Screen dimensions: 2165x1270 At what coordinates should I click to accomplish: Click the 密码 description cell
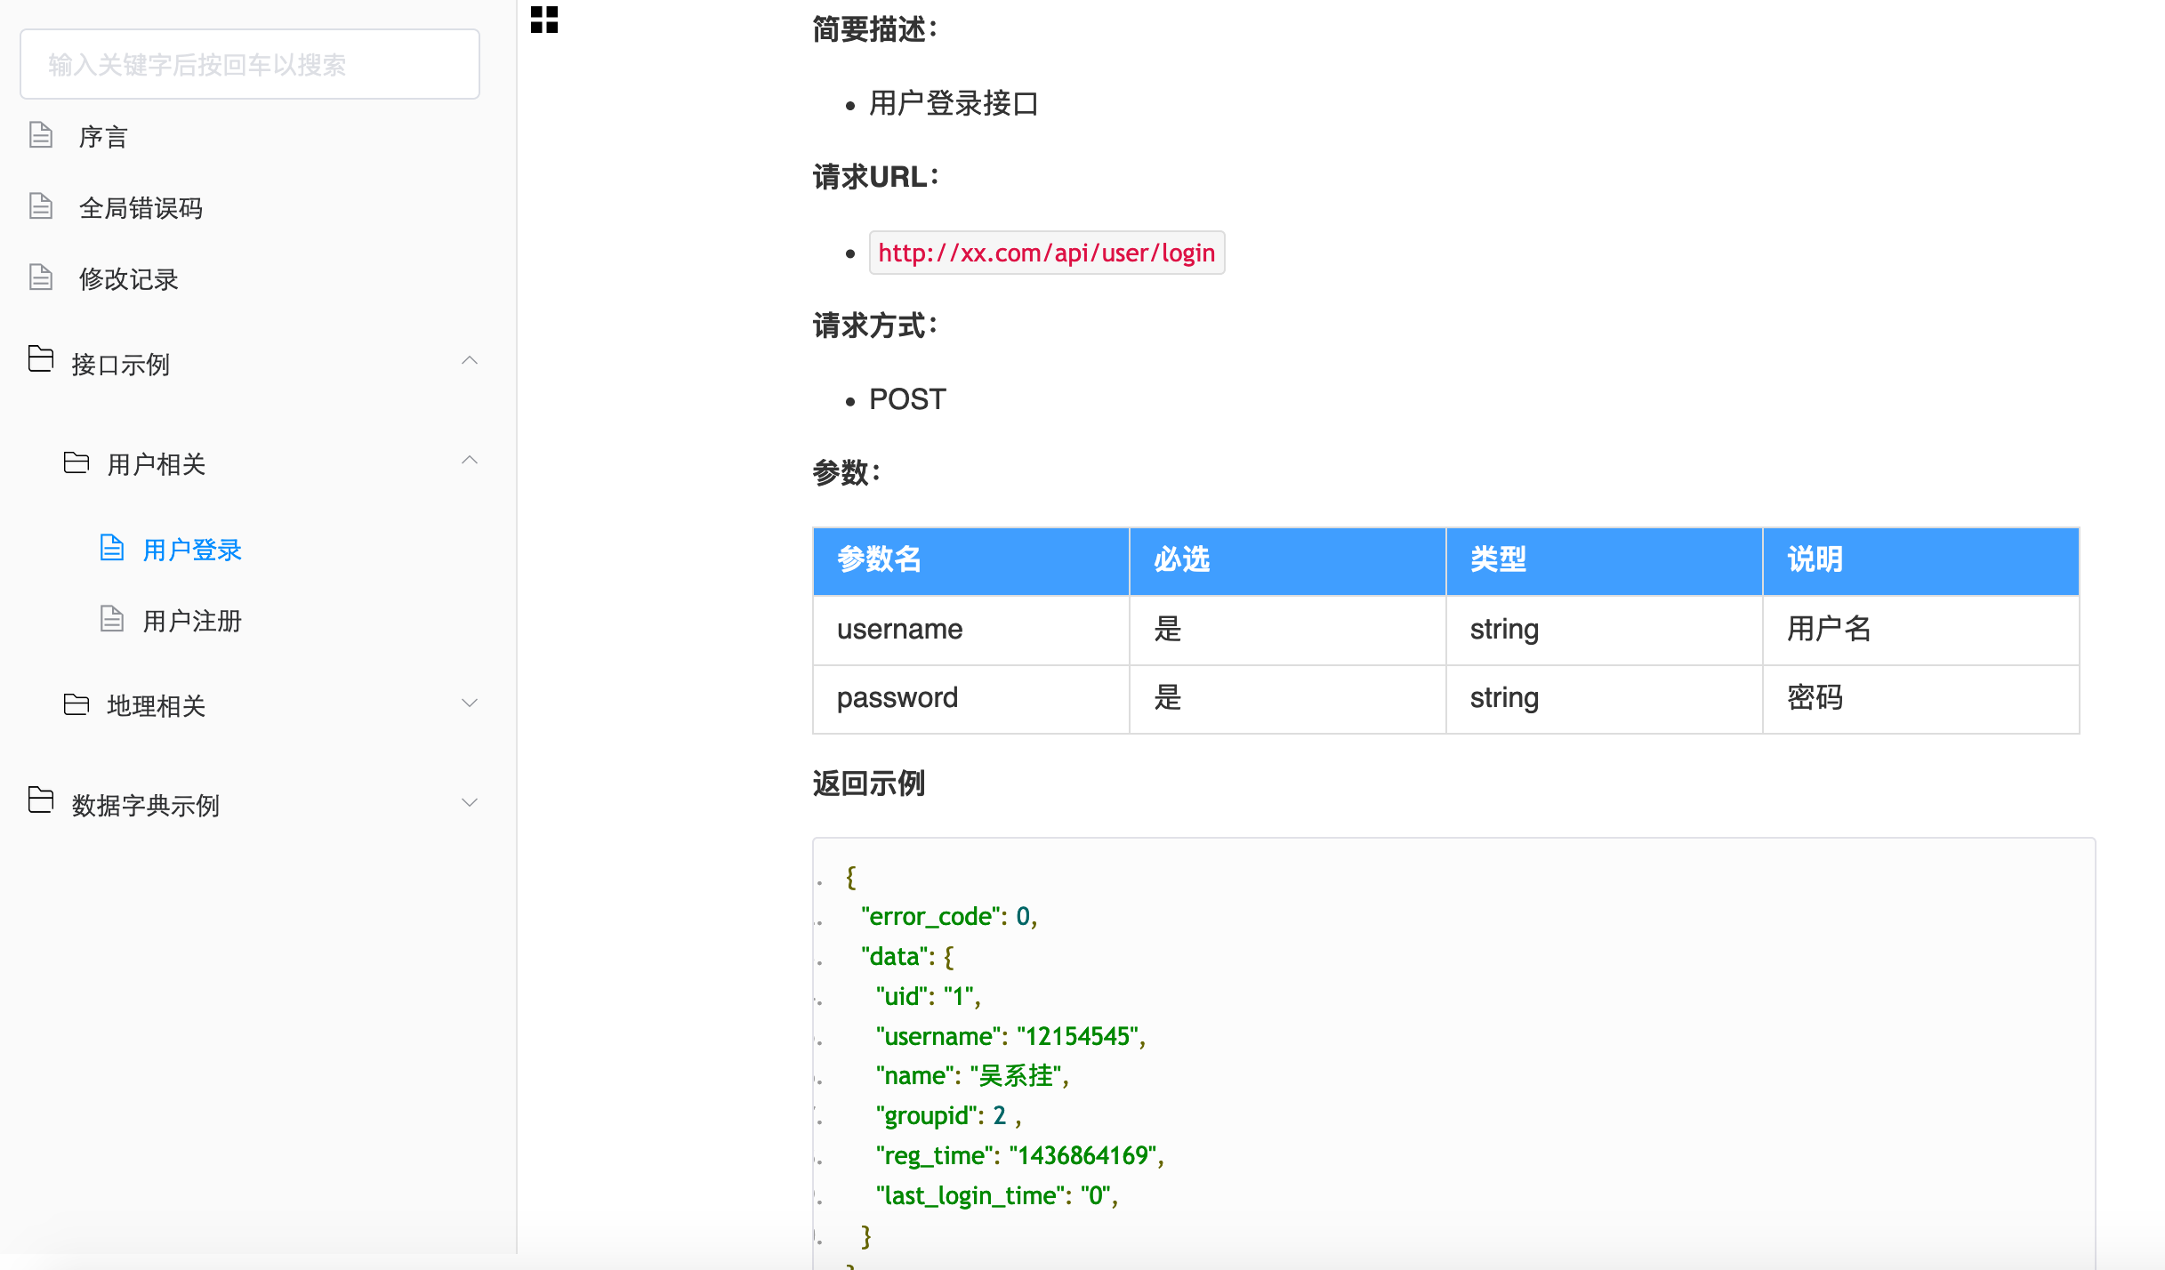point(1920,698)
